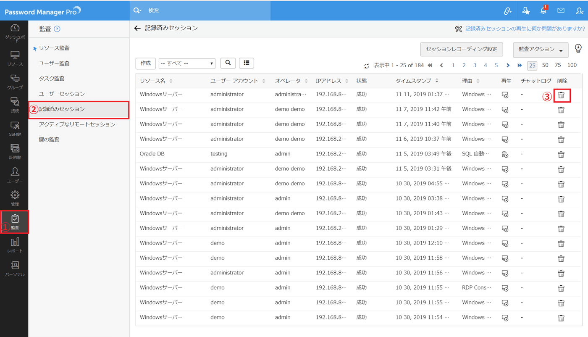Click the lightbulb tips icon
The width and height of the screenshot is (588, 337).
coord(578,49)
